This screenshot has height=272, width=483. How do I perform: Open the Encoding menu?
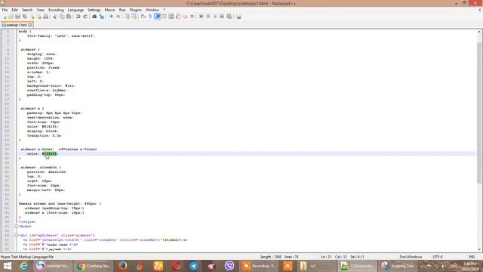[56, 10]
